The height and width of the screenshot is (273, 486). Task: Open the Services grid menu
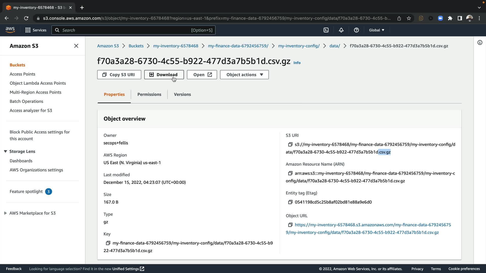(x=36, y=30)
